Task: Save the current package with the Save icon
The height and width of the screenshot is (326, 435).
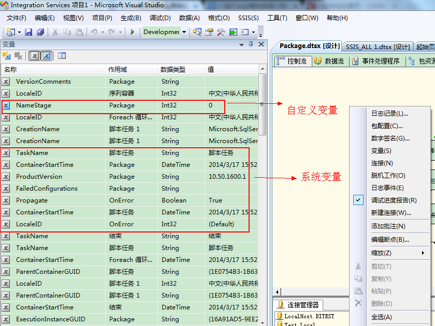Action: [x=28, y=32]
